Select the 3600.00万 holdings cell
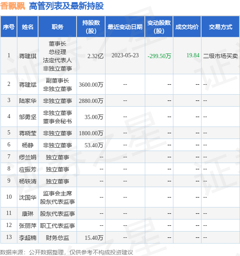Image resolution: width=240 pixels, height=256 pixels. coord(91,85)
